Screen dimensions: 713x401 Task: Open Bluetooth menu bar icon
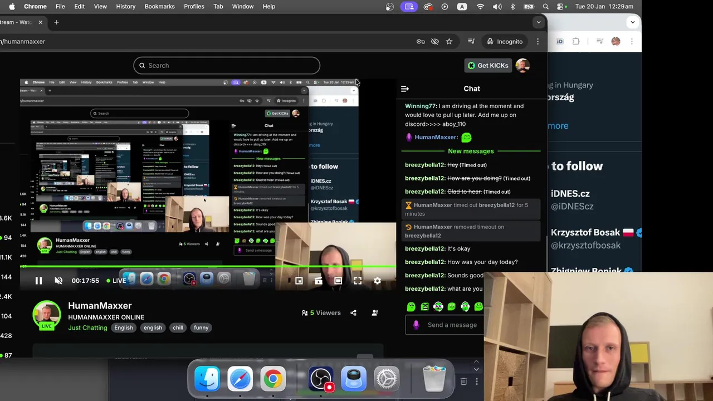[513, 7]
